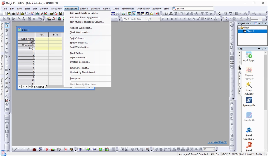
Task: Open Send Graphs to Word app
Action: [x=249, y=134]
